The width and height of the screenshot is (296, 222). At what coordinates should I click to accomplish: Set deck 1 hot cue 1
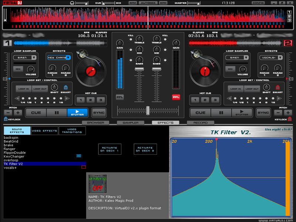[81, 100]
